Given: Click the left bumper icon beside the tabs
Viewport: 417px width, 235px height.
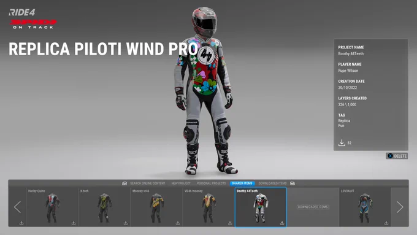Looking at the screenshot, I should (124, 183).
